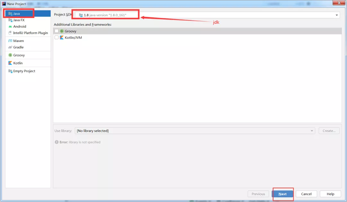
Task: Open the Project SDK dropdown arrow
Action: 337,15
